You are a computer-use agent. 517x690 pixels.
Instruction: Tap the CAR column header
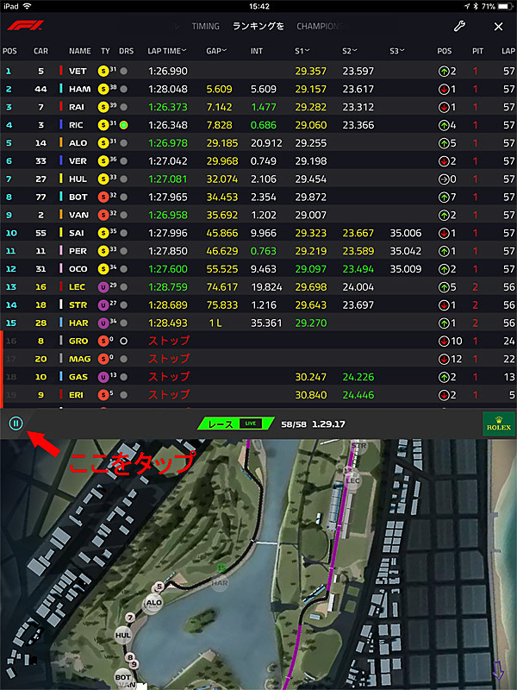(40, 51)
